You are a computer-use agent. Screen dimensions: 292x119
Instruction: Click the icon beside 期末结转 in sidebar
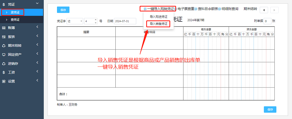point(4,46)
